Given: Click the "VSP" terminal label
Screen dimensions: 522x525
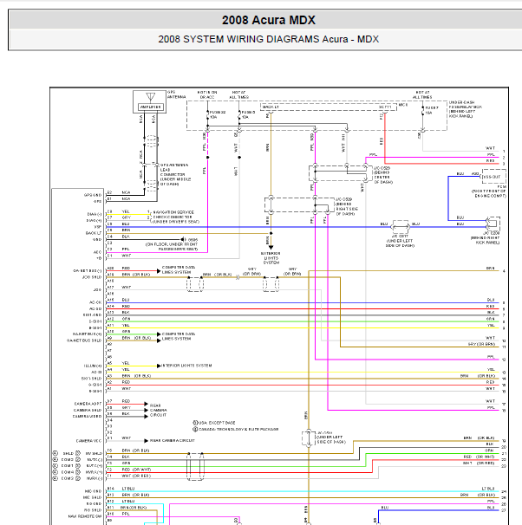Looking at the screenshot, I should click(x=98, y=227).
